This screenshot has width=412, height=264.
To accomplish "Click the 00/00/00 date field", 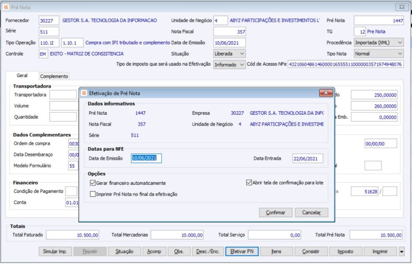I will click(x=381, y=144).
